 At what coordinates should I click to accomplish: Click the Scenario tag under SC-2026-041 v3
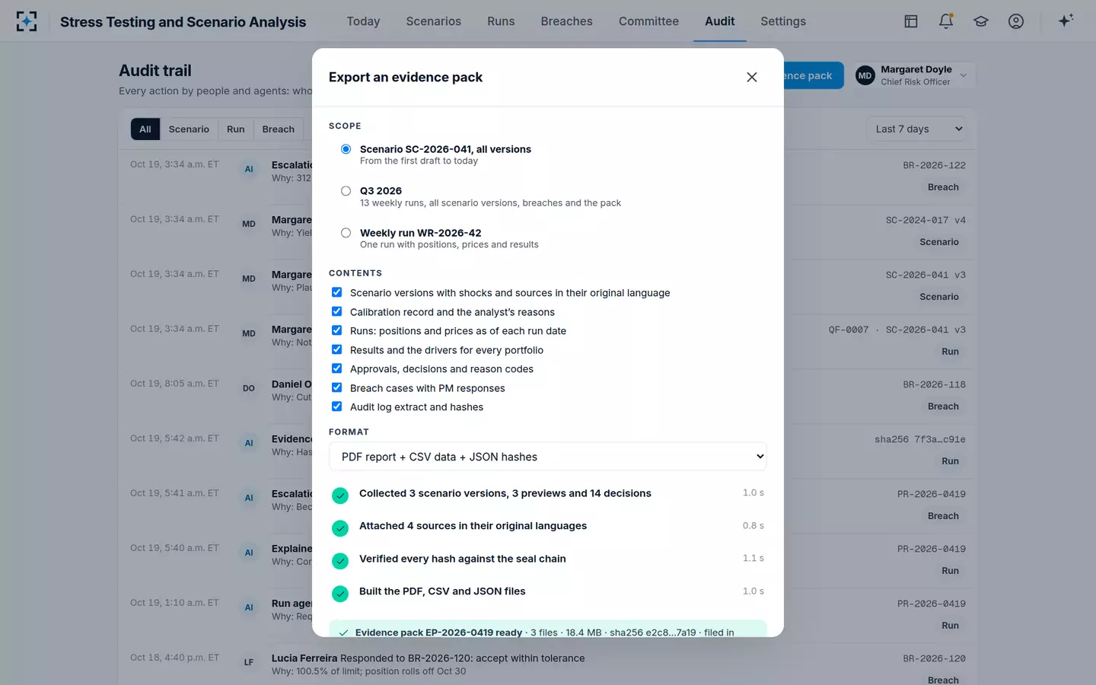(939, 297)
